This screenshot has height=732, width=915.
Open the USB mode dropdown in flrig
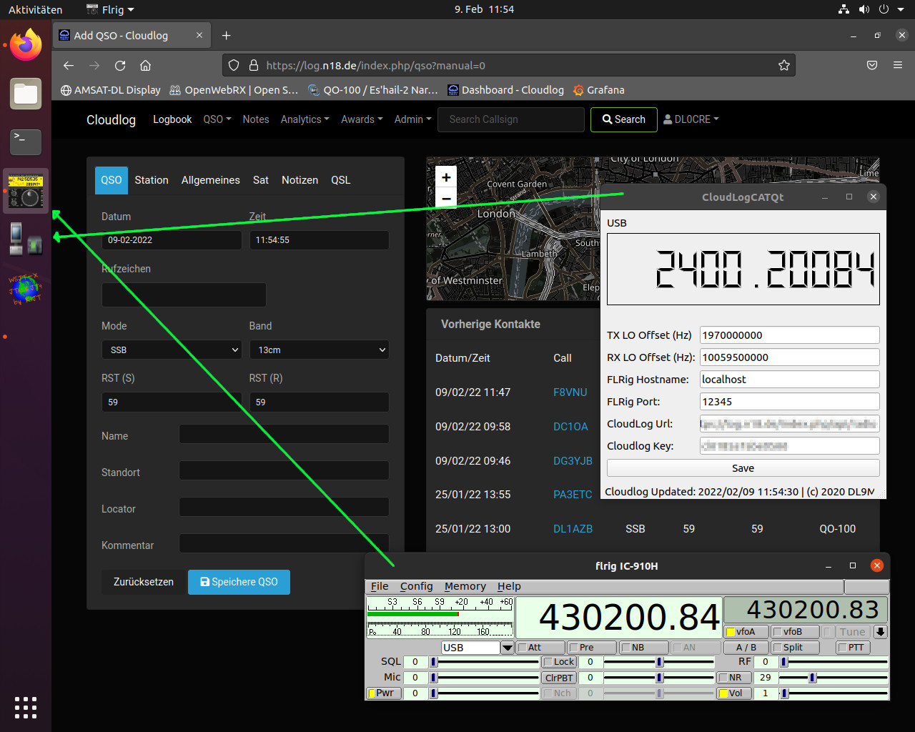pyautogui.click(x=508, y=648)
